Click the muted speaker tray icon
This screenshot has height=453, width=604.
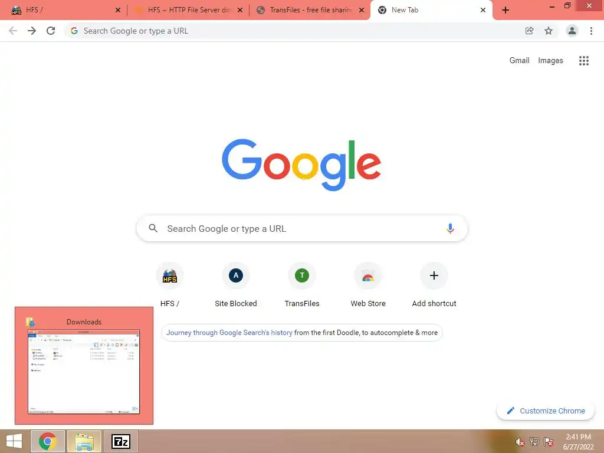click(x=520, y=442)
